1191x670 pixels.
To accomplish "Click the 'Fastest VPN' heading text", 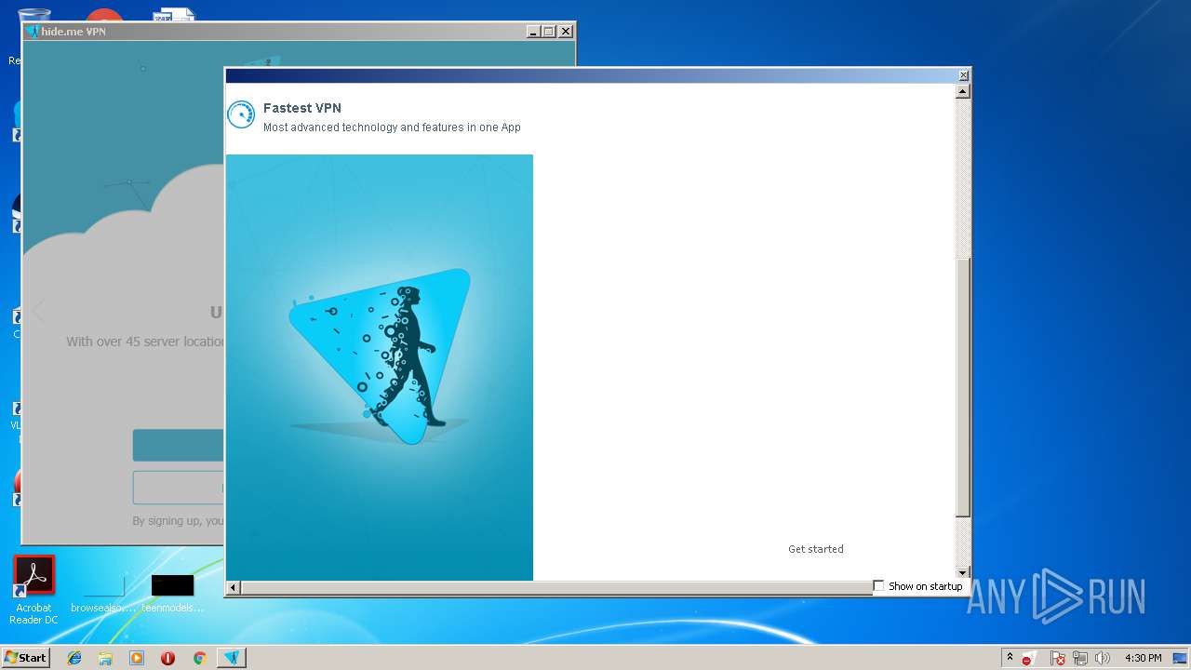I will coord(302,108).
